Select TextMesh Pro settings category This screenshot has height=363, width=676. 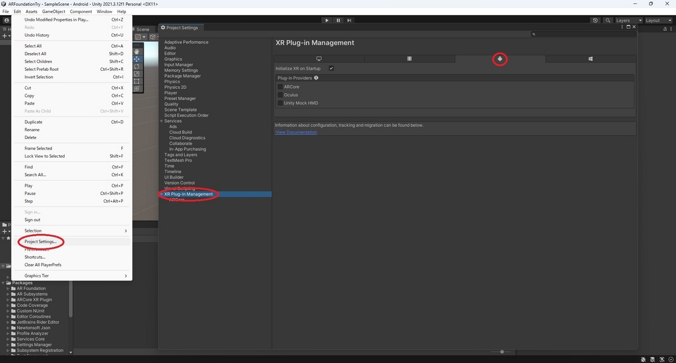pyautogui.click(x=178, y=160)
